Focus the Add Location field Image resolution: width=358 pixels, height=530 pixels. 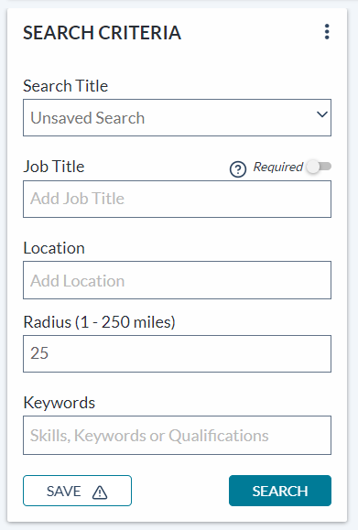pyautogui.click(x=177, y=280)
